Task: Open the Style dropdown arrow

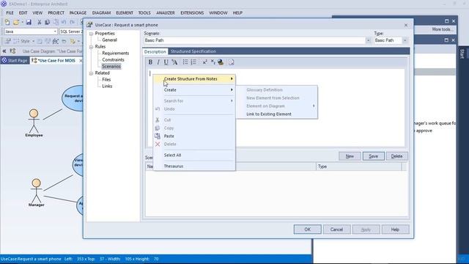Action: (33, 41)
